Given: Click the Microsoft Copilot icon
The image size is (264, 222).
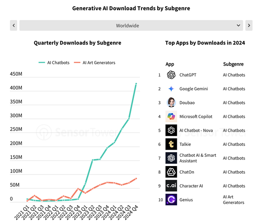Looking at the screenshot, I should coord(171,116).
